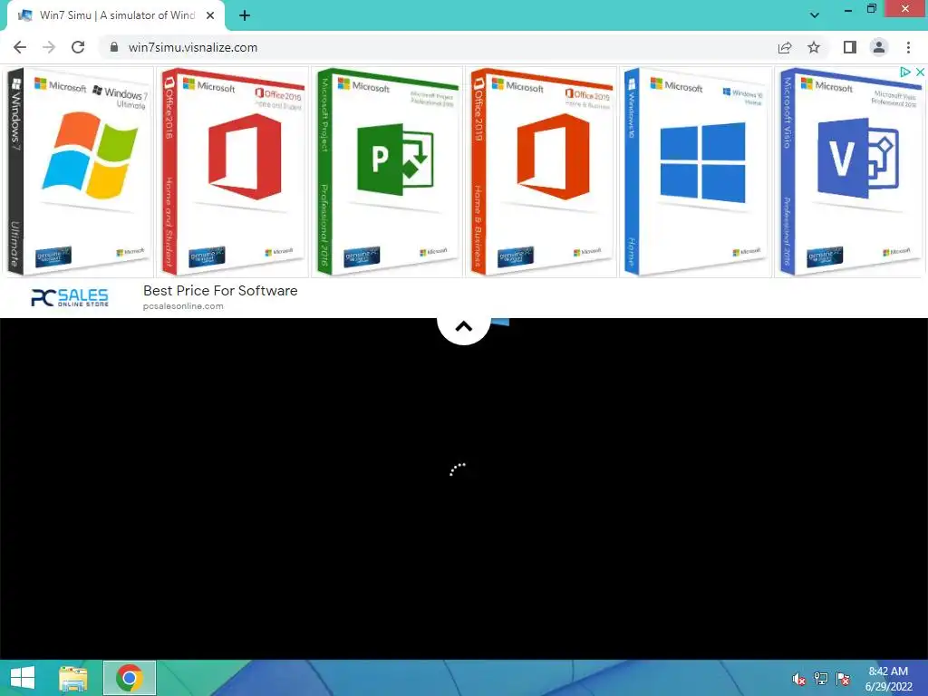The width and height of the screenshot is (928, 696).
Task: Reload the Win7 Simu page
Action: click(78, 47)
